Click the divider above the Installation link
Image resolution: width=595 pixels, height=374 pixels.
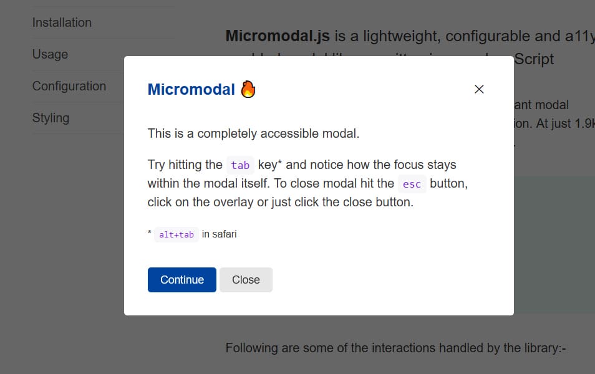103,6
